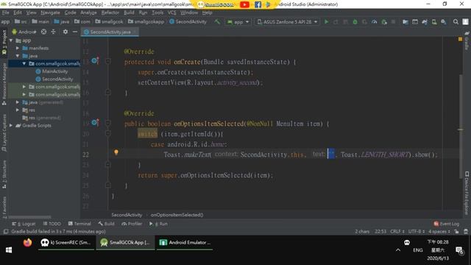Open the Profiler tool window
Viewport: 471px width, 265px height.
coord(132,224)
